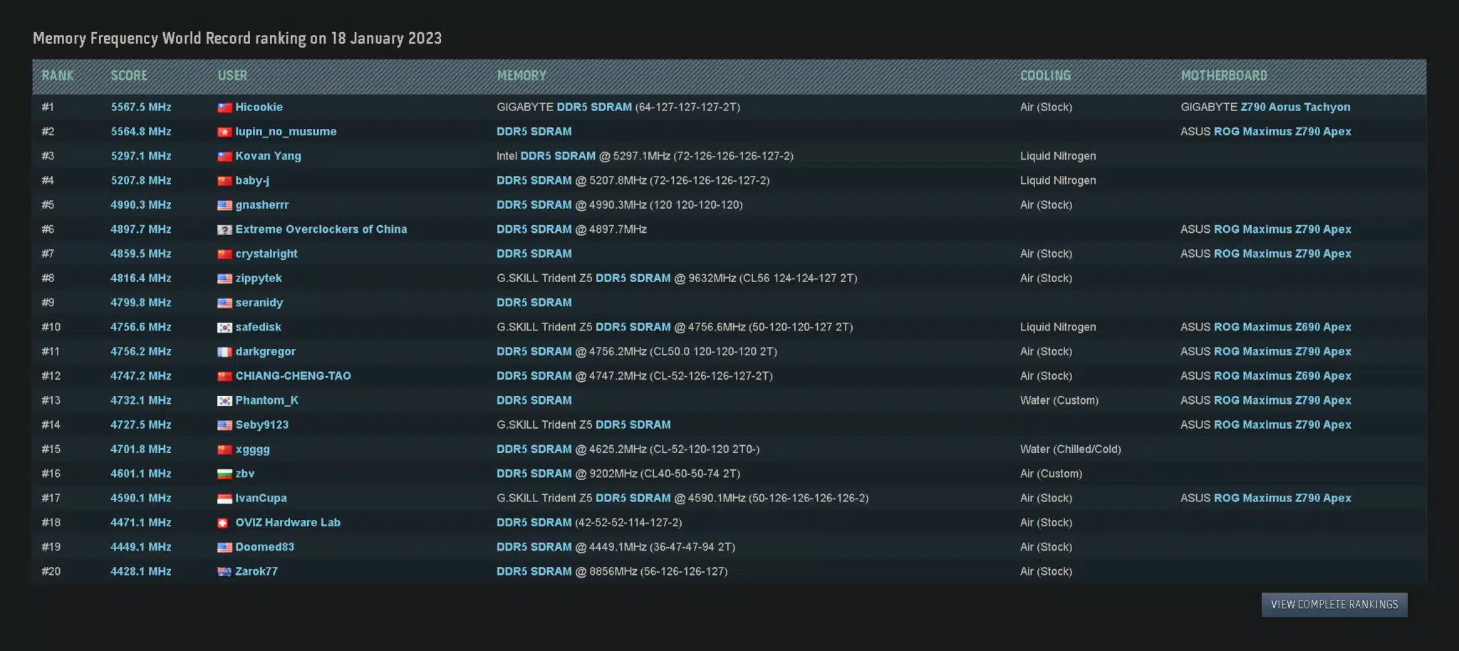Open the lupin_no_musume user link
The width and height of the screenshot is (1459, 651).
tap(286, 132)
